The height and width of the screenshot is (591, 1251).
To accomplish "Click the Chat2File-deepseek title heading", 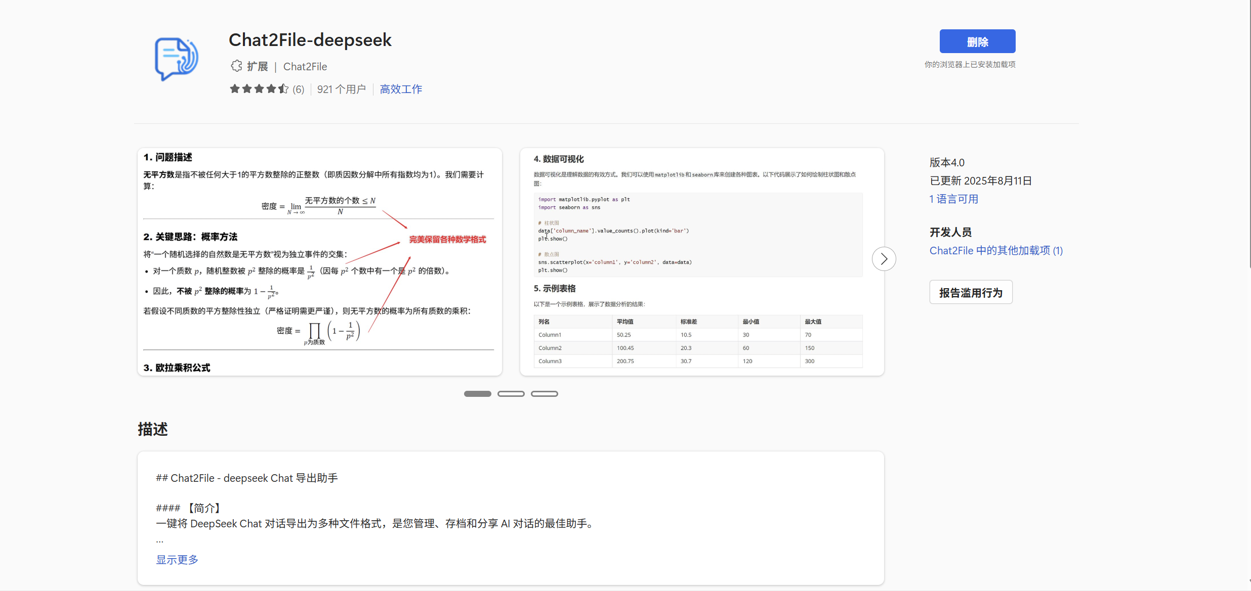I will tap(310, 40).
